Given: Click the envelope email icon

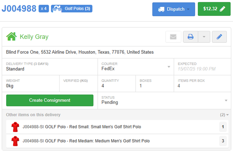Looking at the screenshot, I should point(173,37).
